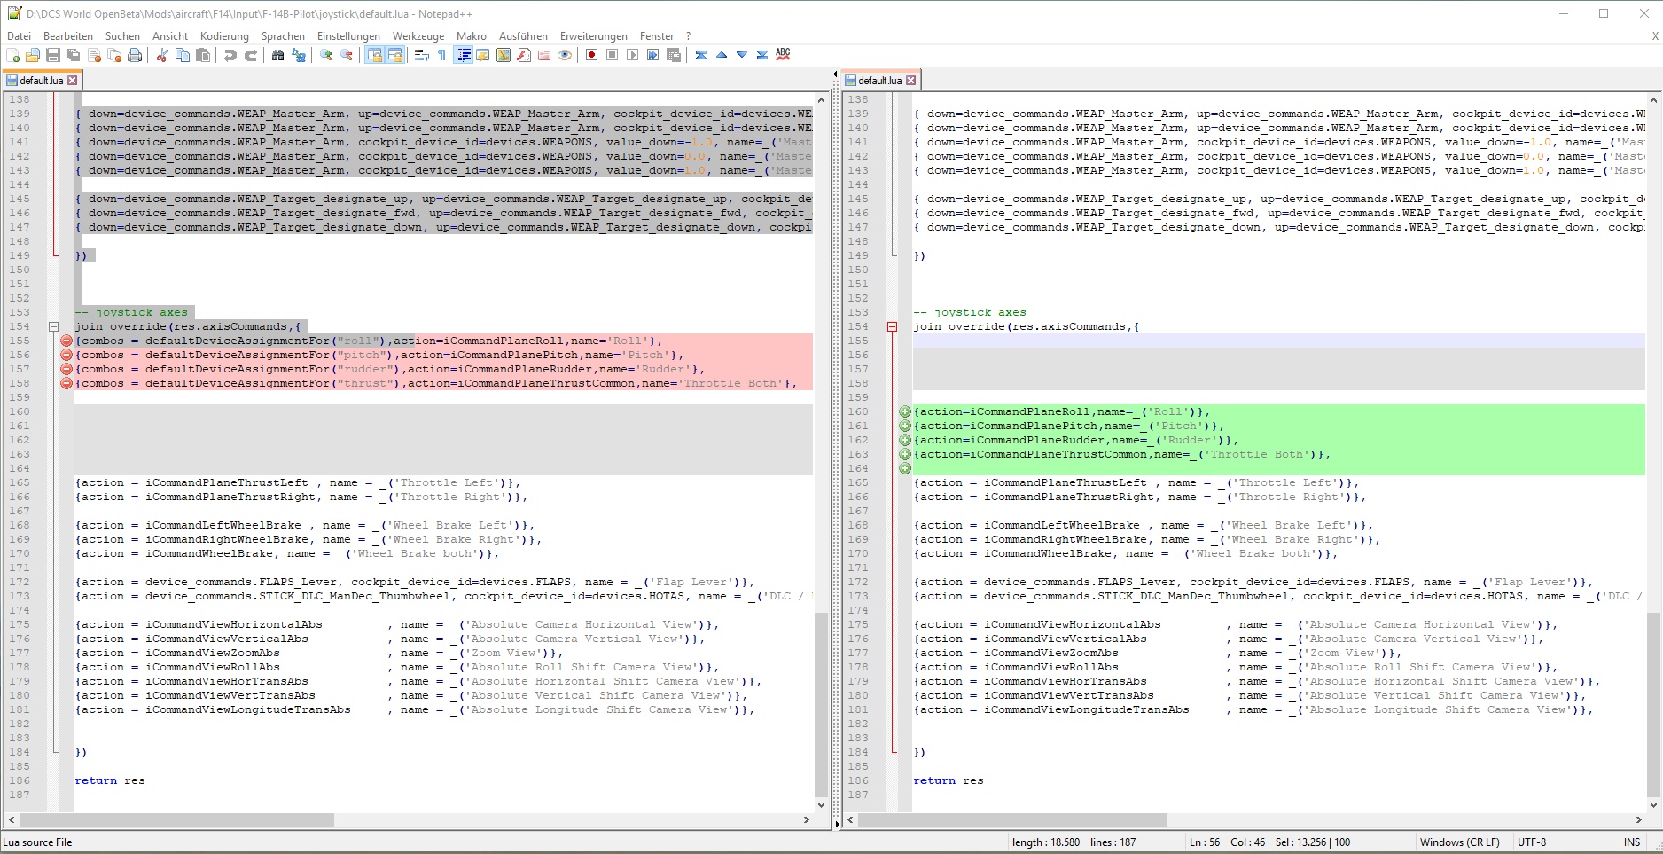This screenshot has height=854, width=1663.
Task: Open the Suchen menu
Action: click(x=122, y=36)
